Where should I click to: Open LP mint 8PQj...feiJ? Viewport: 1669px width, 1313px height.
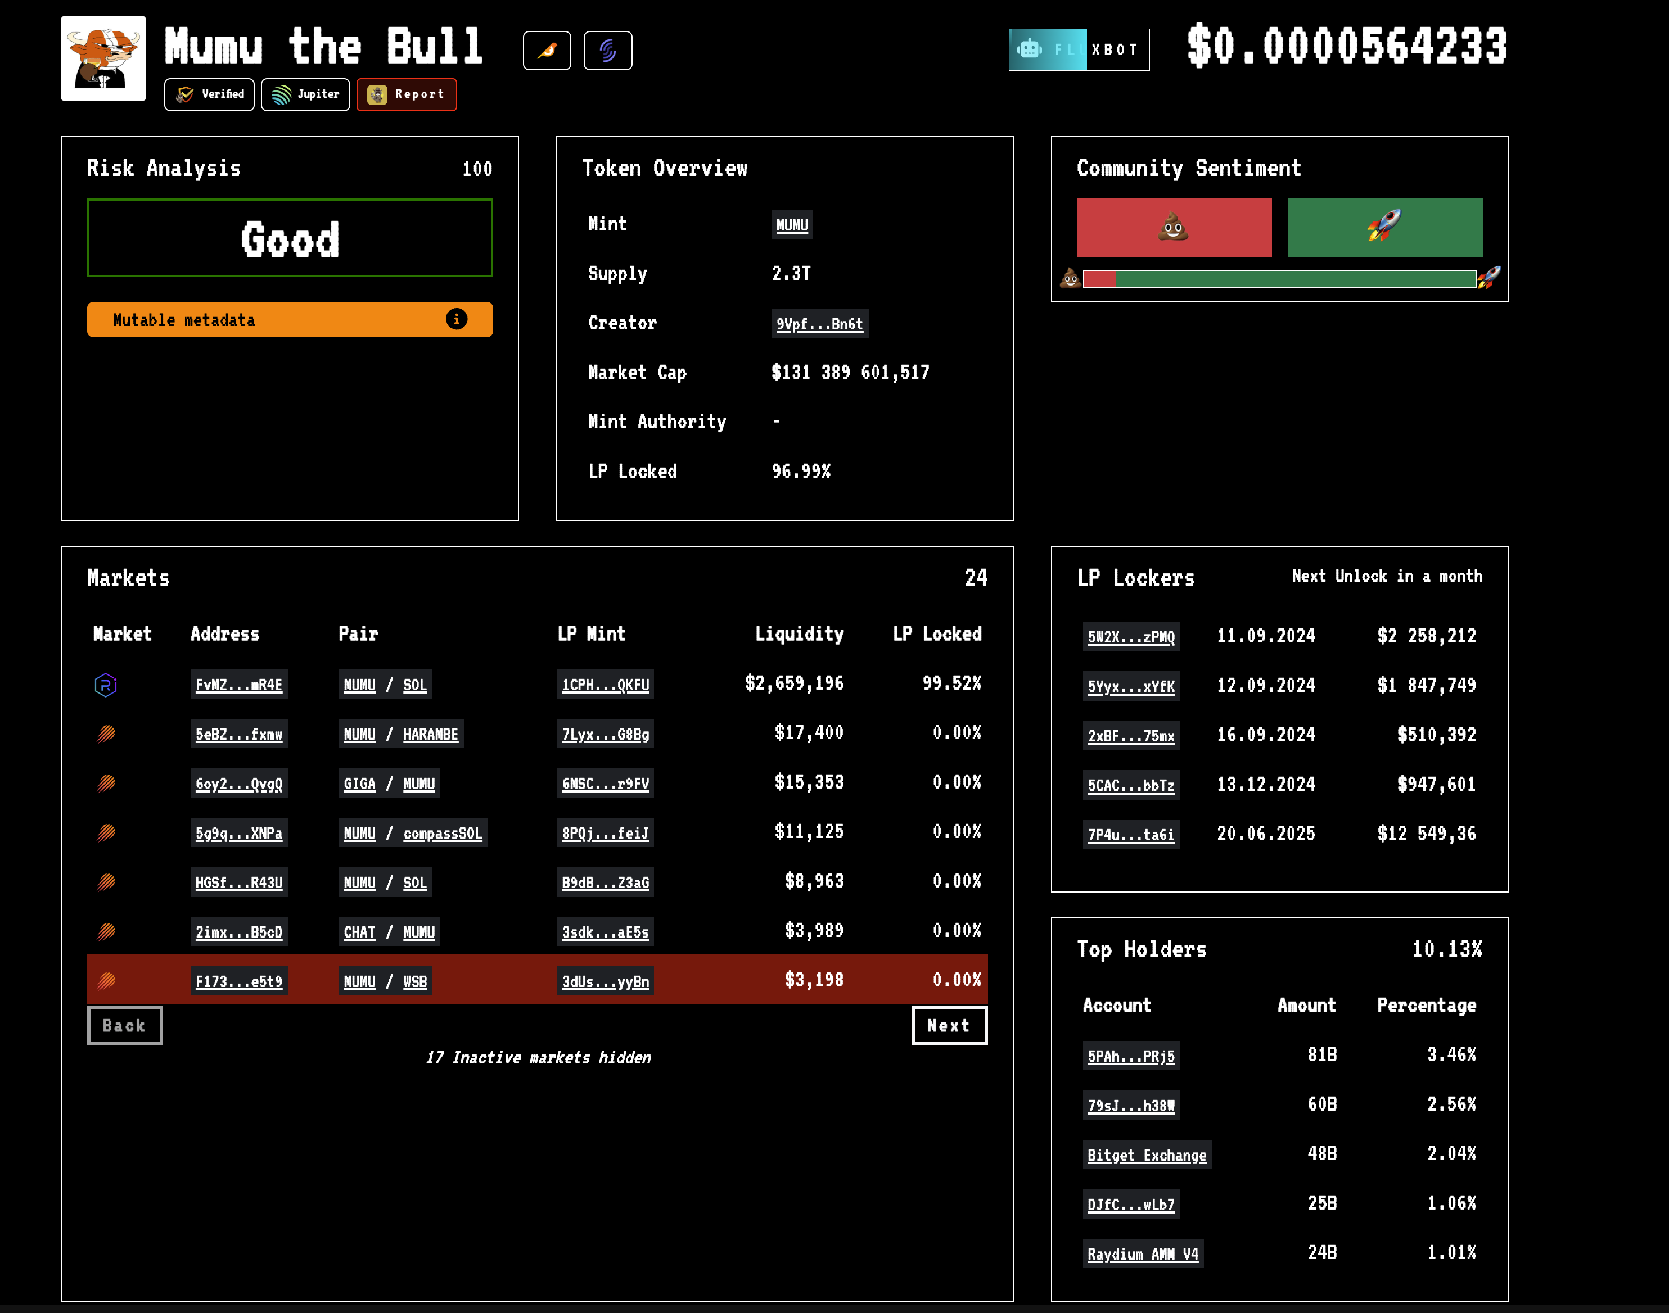pyautogui.click(x=605, y=832)
